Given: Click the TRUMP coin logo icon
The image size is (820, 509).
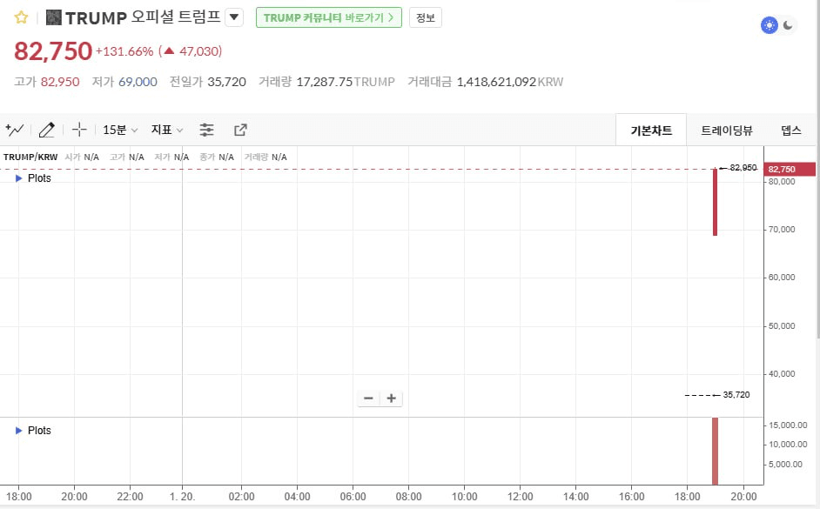Looking at the screenshot, I should [54, 17].
